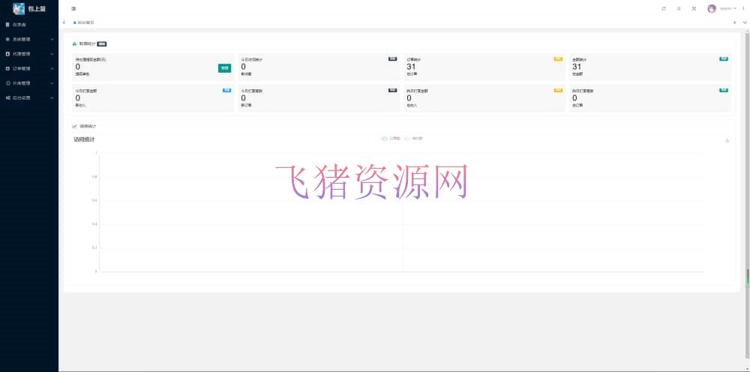This screenshot has height=372, width=750.
Task: Click the circular icon of fifth sidebar menu
Action: [x=7, y=83]
